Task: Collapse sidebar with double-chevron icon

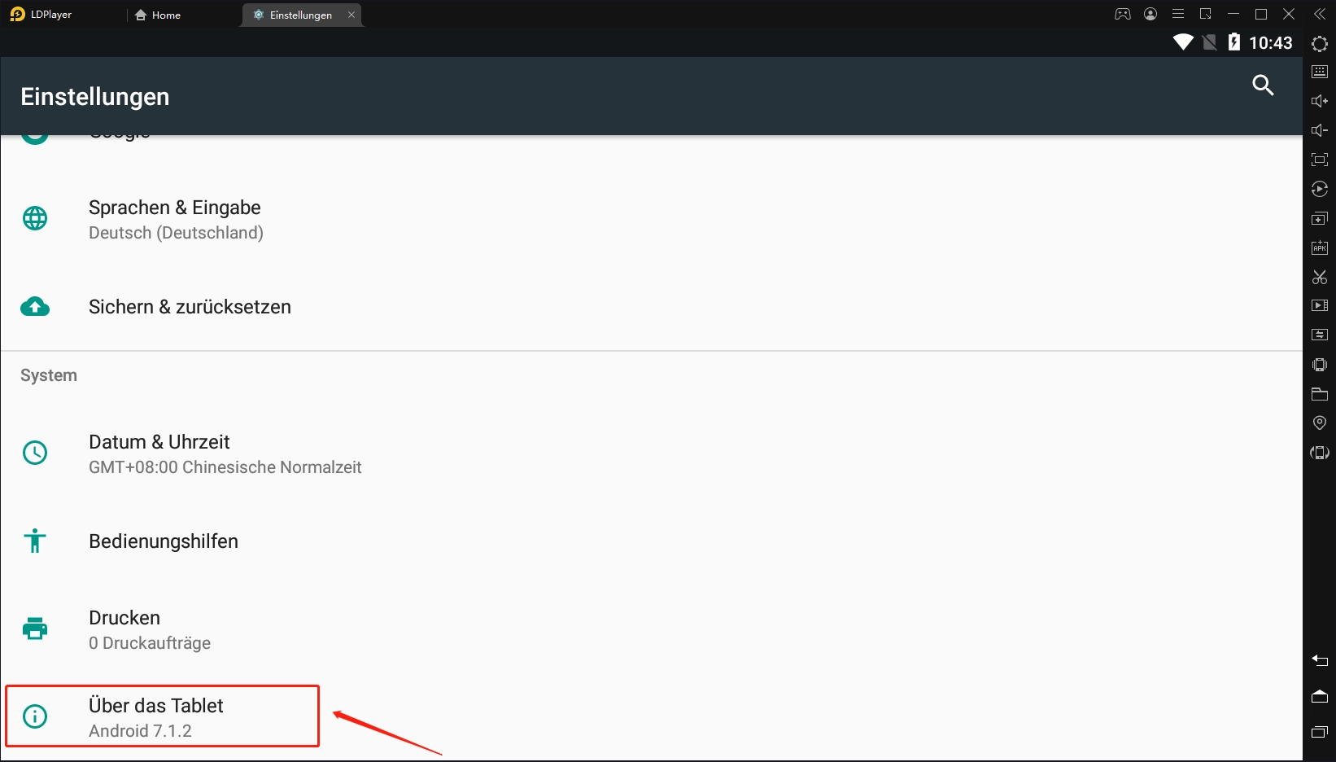Action: pos(1320,14)
